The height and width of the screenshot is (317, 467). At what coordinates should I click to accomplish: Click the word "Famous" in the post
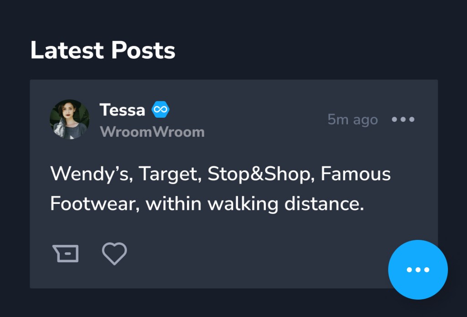(x=356, y=174)
